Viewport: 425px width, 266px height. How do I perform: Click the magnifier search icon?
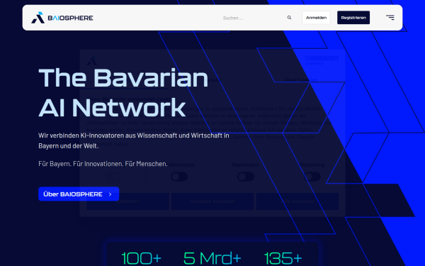[289, 18]
